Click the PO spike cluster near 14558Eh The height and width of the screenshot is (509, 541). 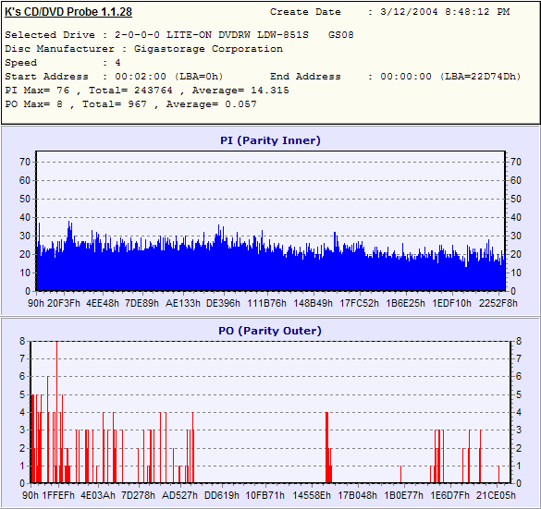[328, 447]
